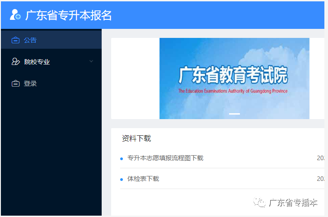Select the carousel indicator bar on banner
The width and height of the screenshot is (328, 217).
pyautogui.click(x=234, y=114)
